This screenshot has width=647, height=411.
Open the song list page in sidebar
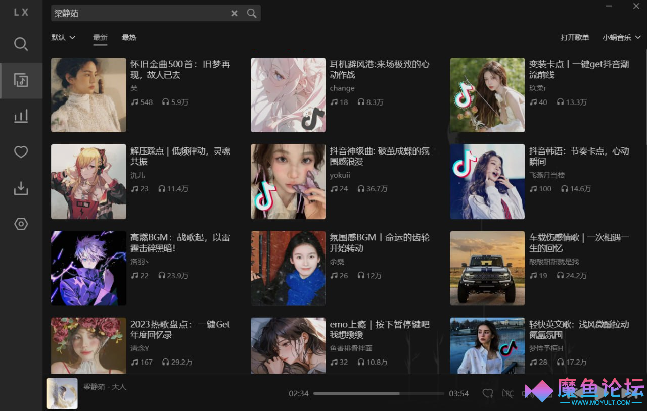(x=21, y=80)
